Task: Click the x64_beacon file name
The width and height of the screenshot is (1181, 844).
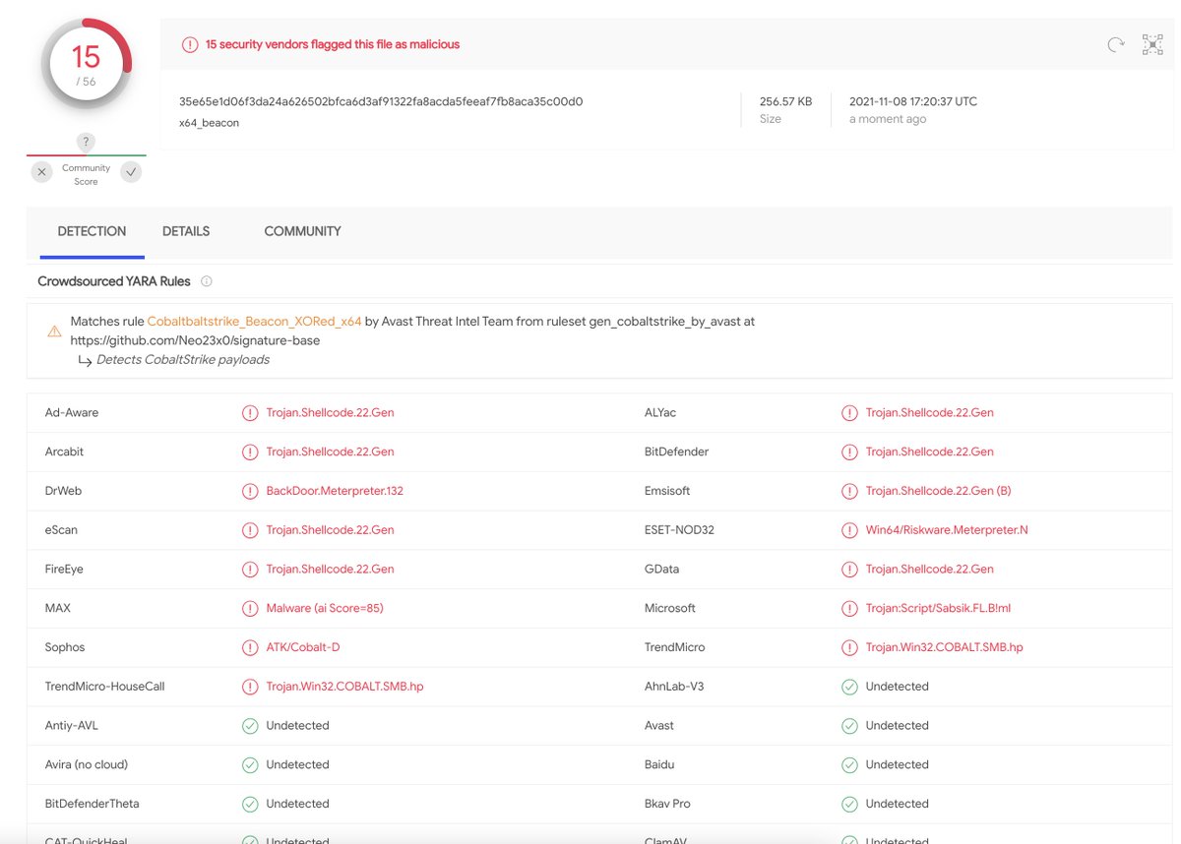Action: tap(209, 123)
